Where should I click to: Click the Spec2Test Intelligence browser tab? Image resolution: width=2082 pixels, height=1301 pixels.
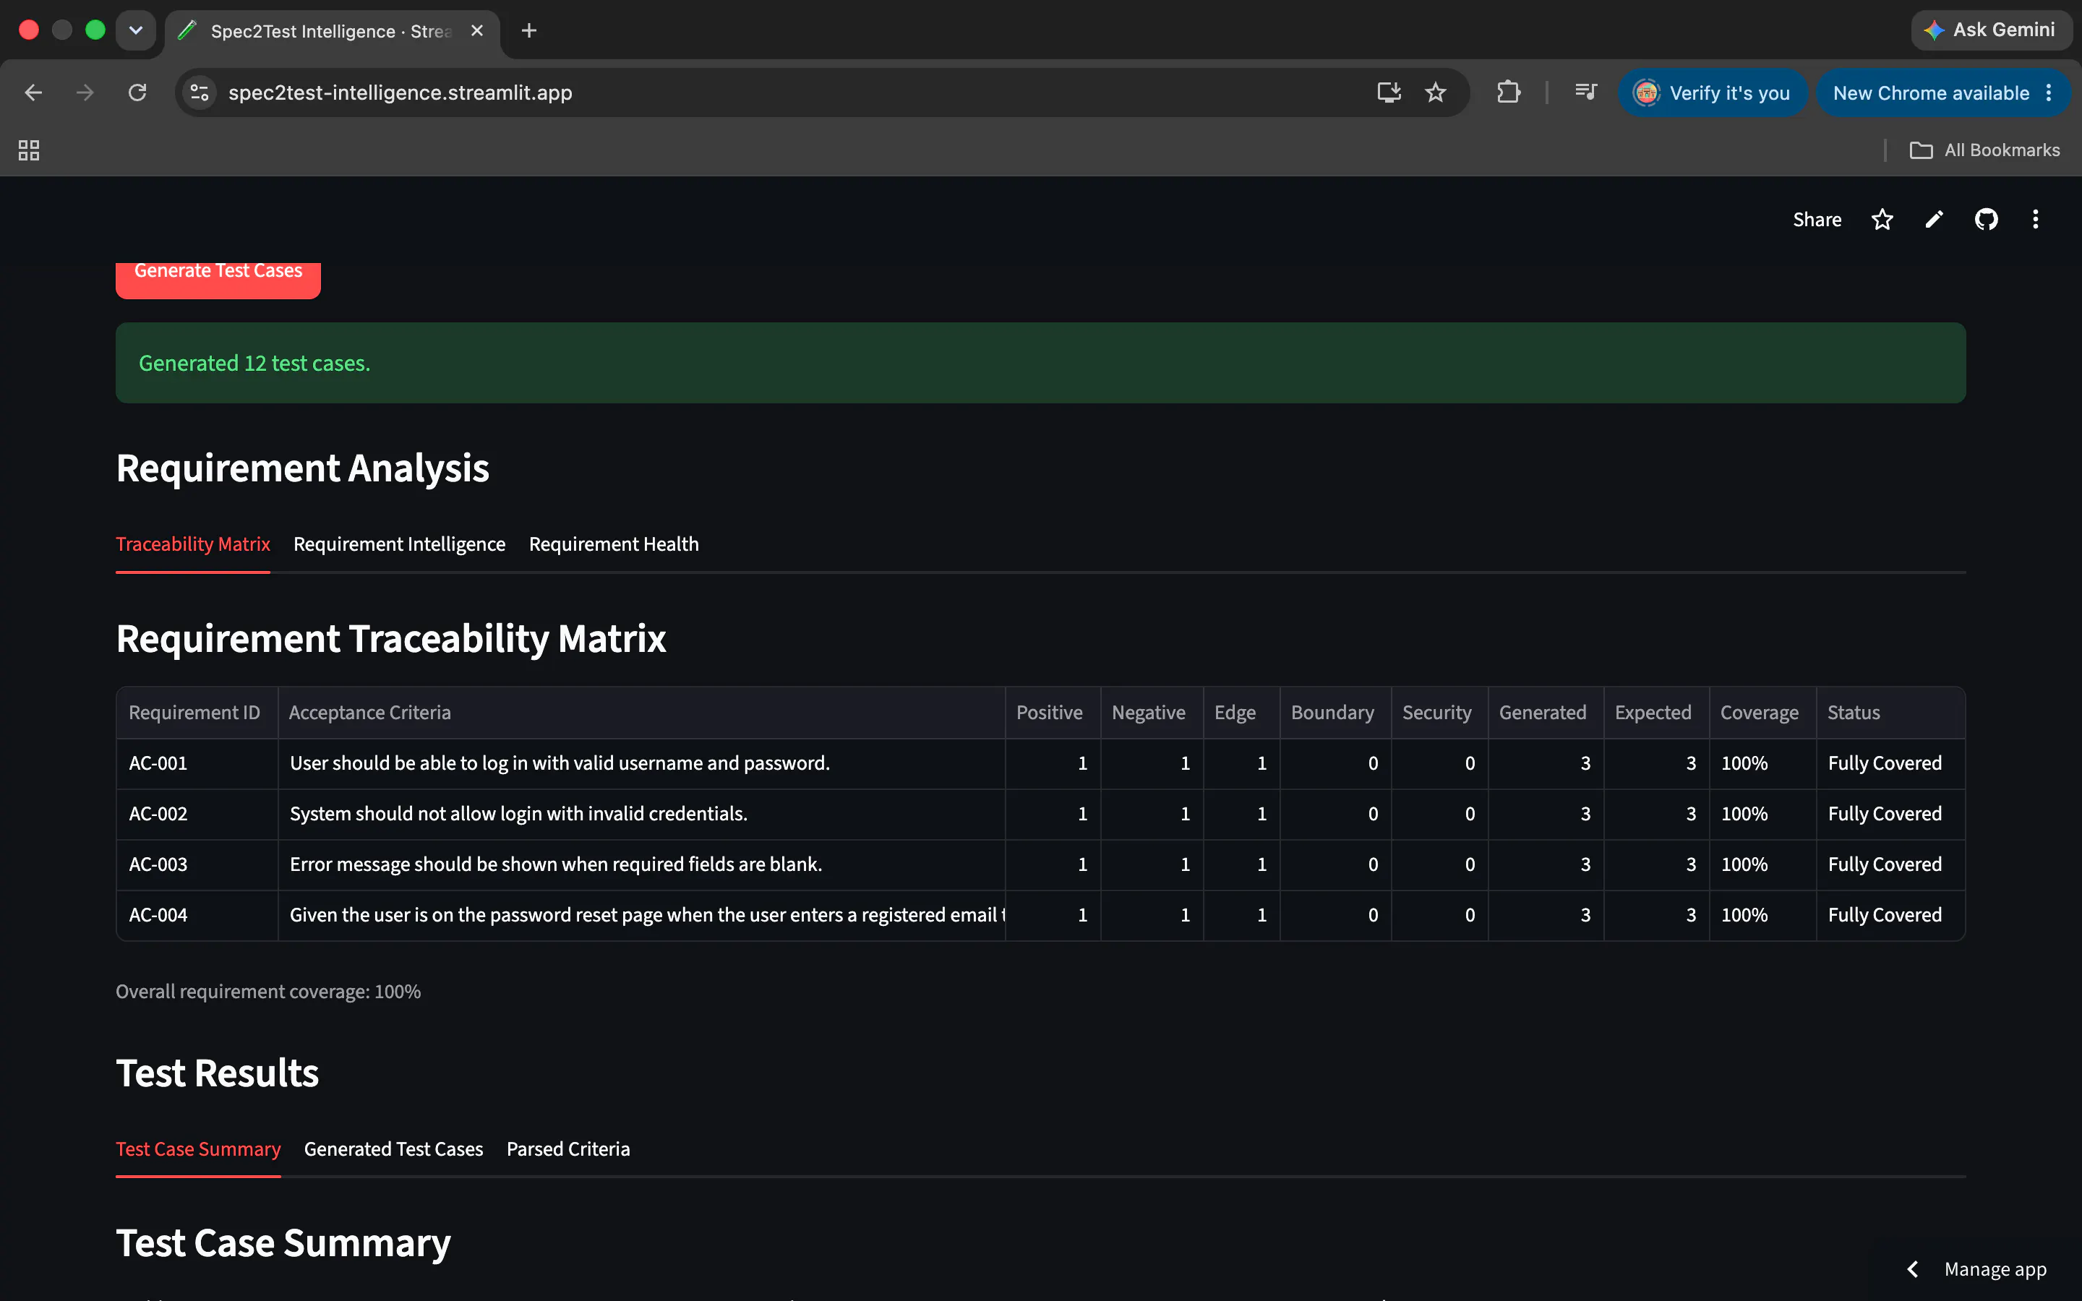click(331, 31)
